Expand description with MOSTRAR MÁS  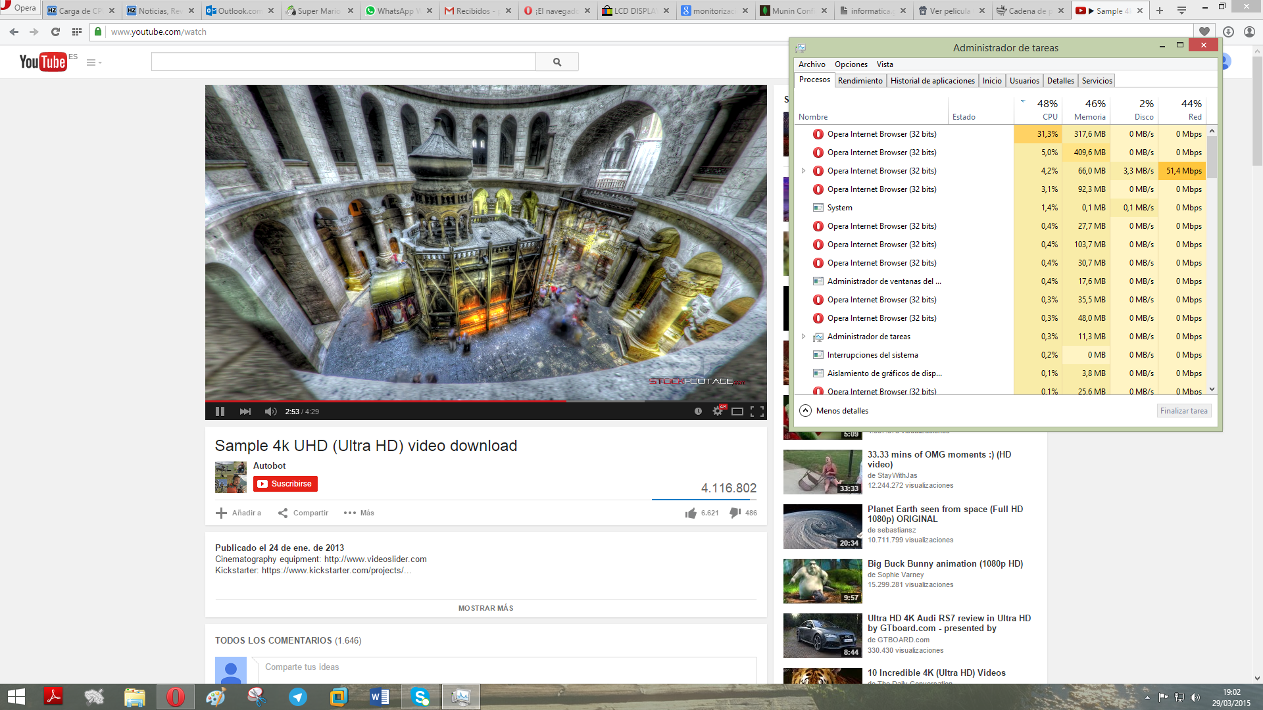point(485,608)
